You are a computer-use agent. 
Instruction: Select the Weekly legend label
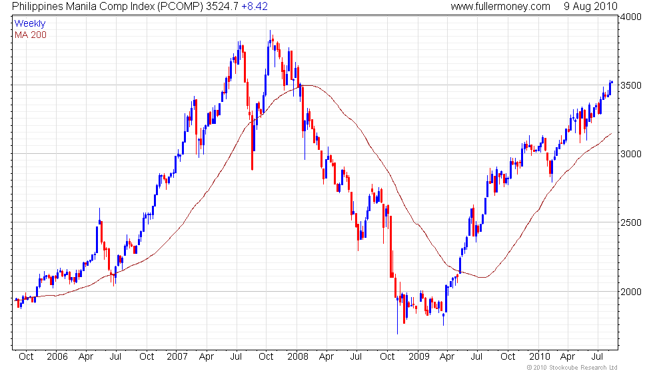click(29, 24)
